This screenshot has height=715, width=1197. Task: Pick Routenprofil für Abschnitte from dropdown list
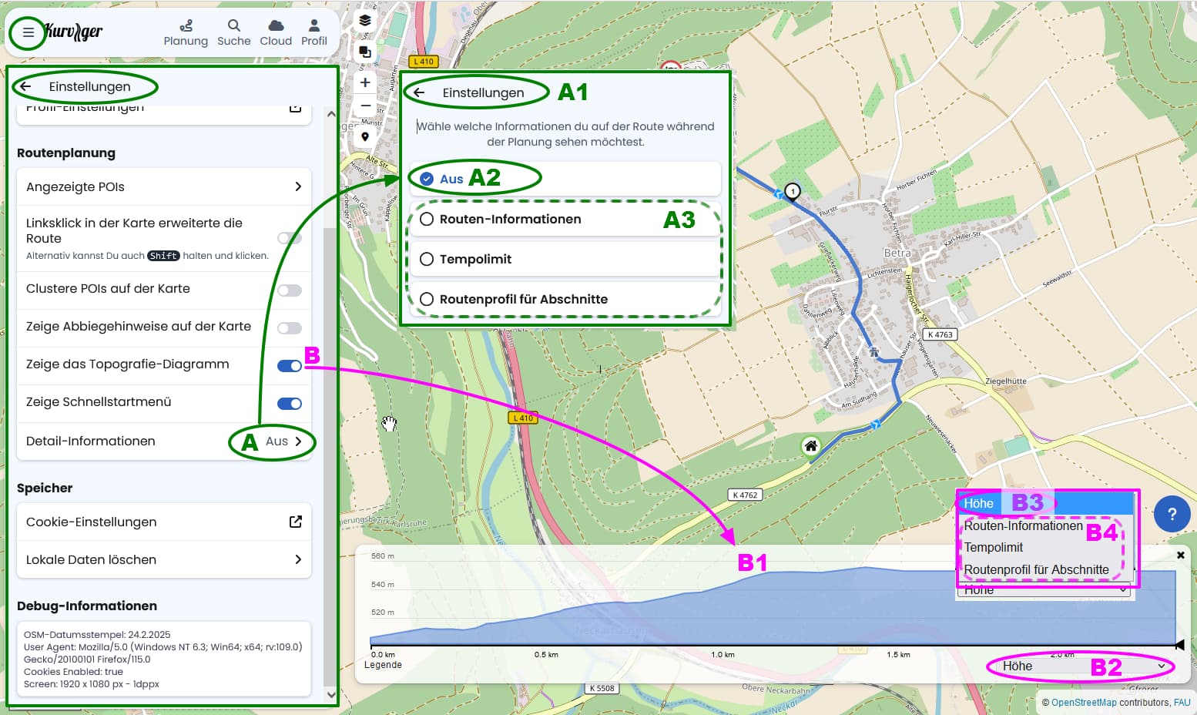point(1036,570)
